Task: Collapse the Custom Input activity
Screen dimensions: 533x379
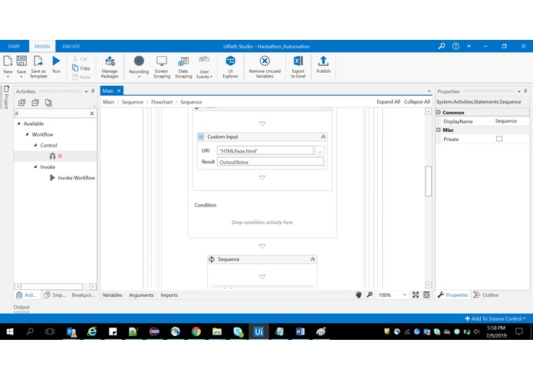Action: click(324, 137)
